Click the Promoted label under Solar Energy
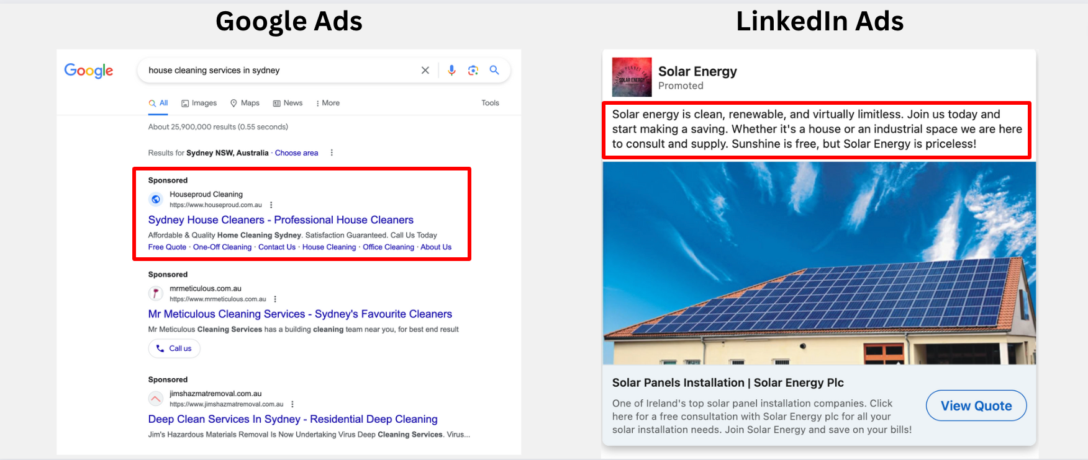The width and height of the screenshot is (1088, 460). [x=681, y=86]
